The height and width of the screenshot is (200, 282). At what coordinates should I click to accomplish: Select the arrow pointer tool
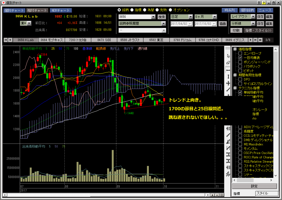pyautogui.click(x=228, y=56)
